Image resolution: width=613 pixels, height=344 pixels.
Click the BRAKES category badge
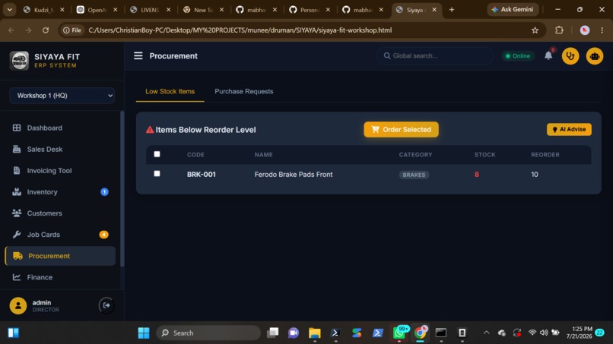coord(414,175)
